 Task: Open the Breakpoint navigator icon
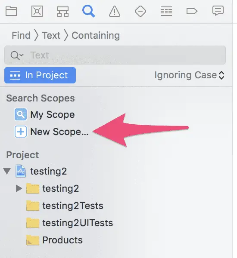coord(192,11)
